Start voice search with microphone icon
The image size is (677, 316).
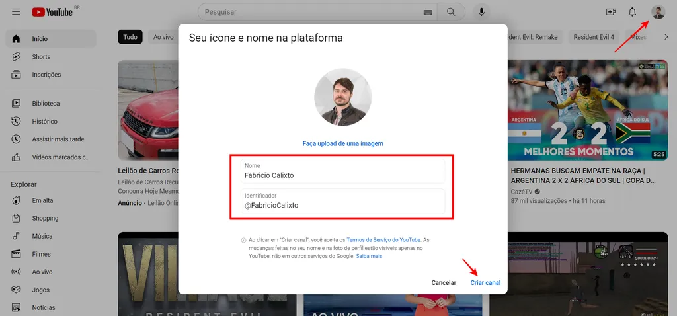481,12
